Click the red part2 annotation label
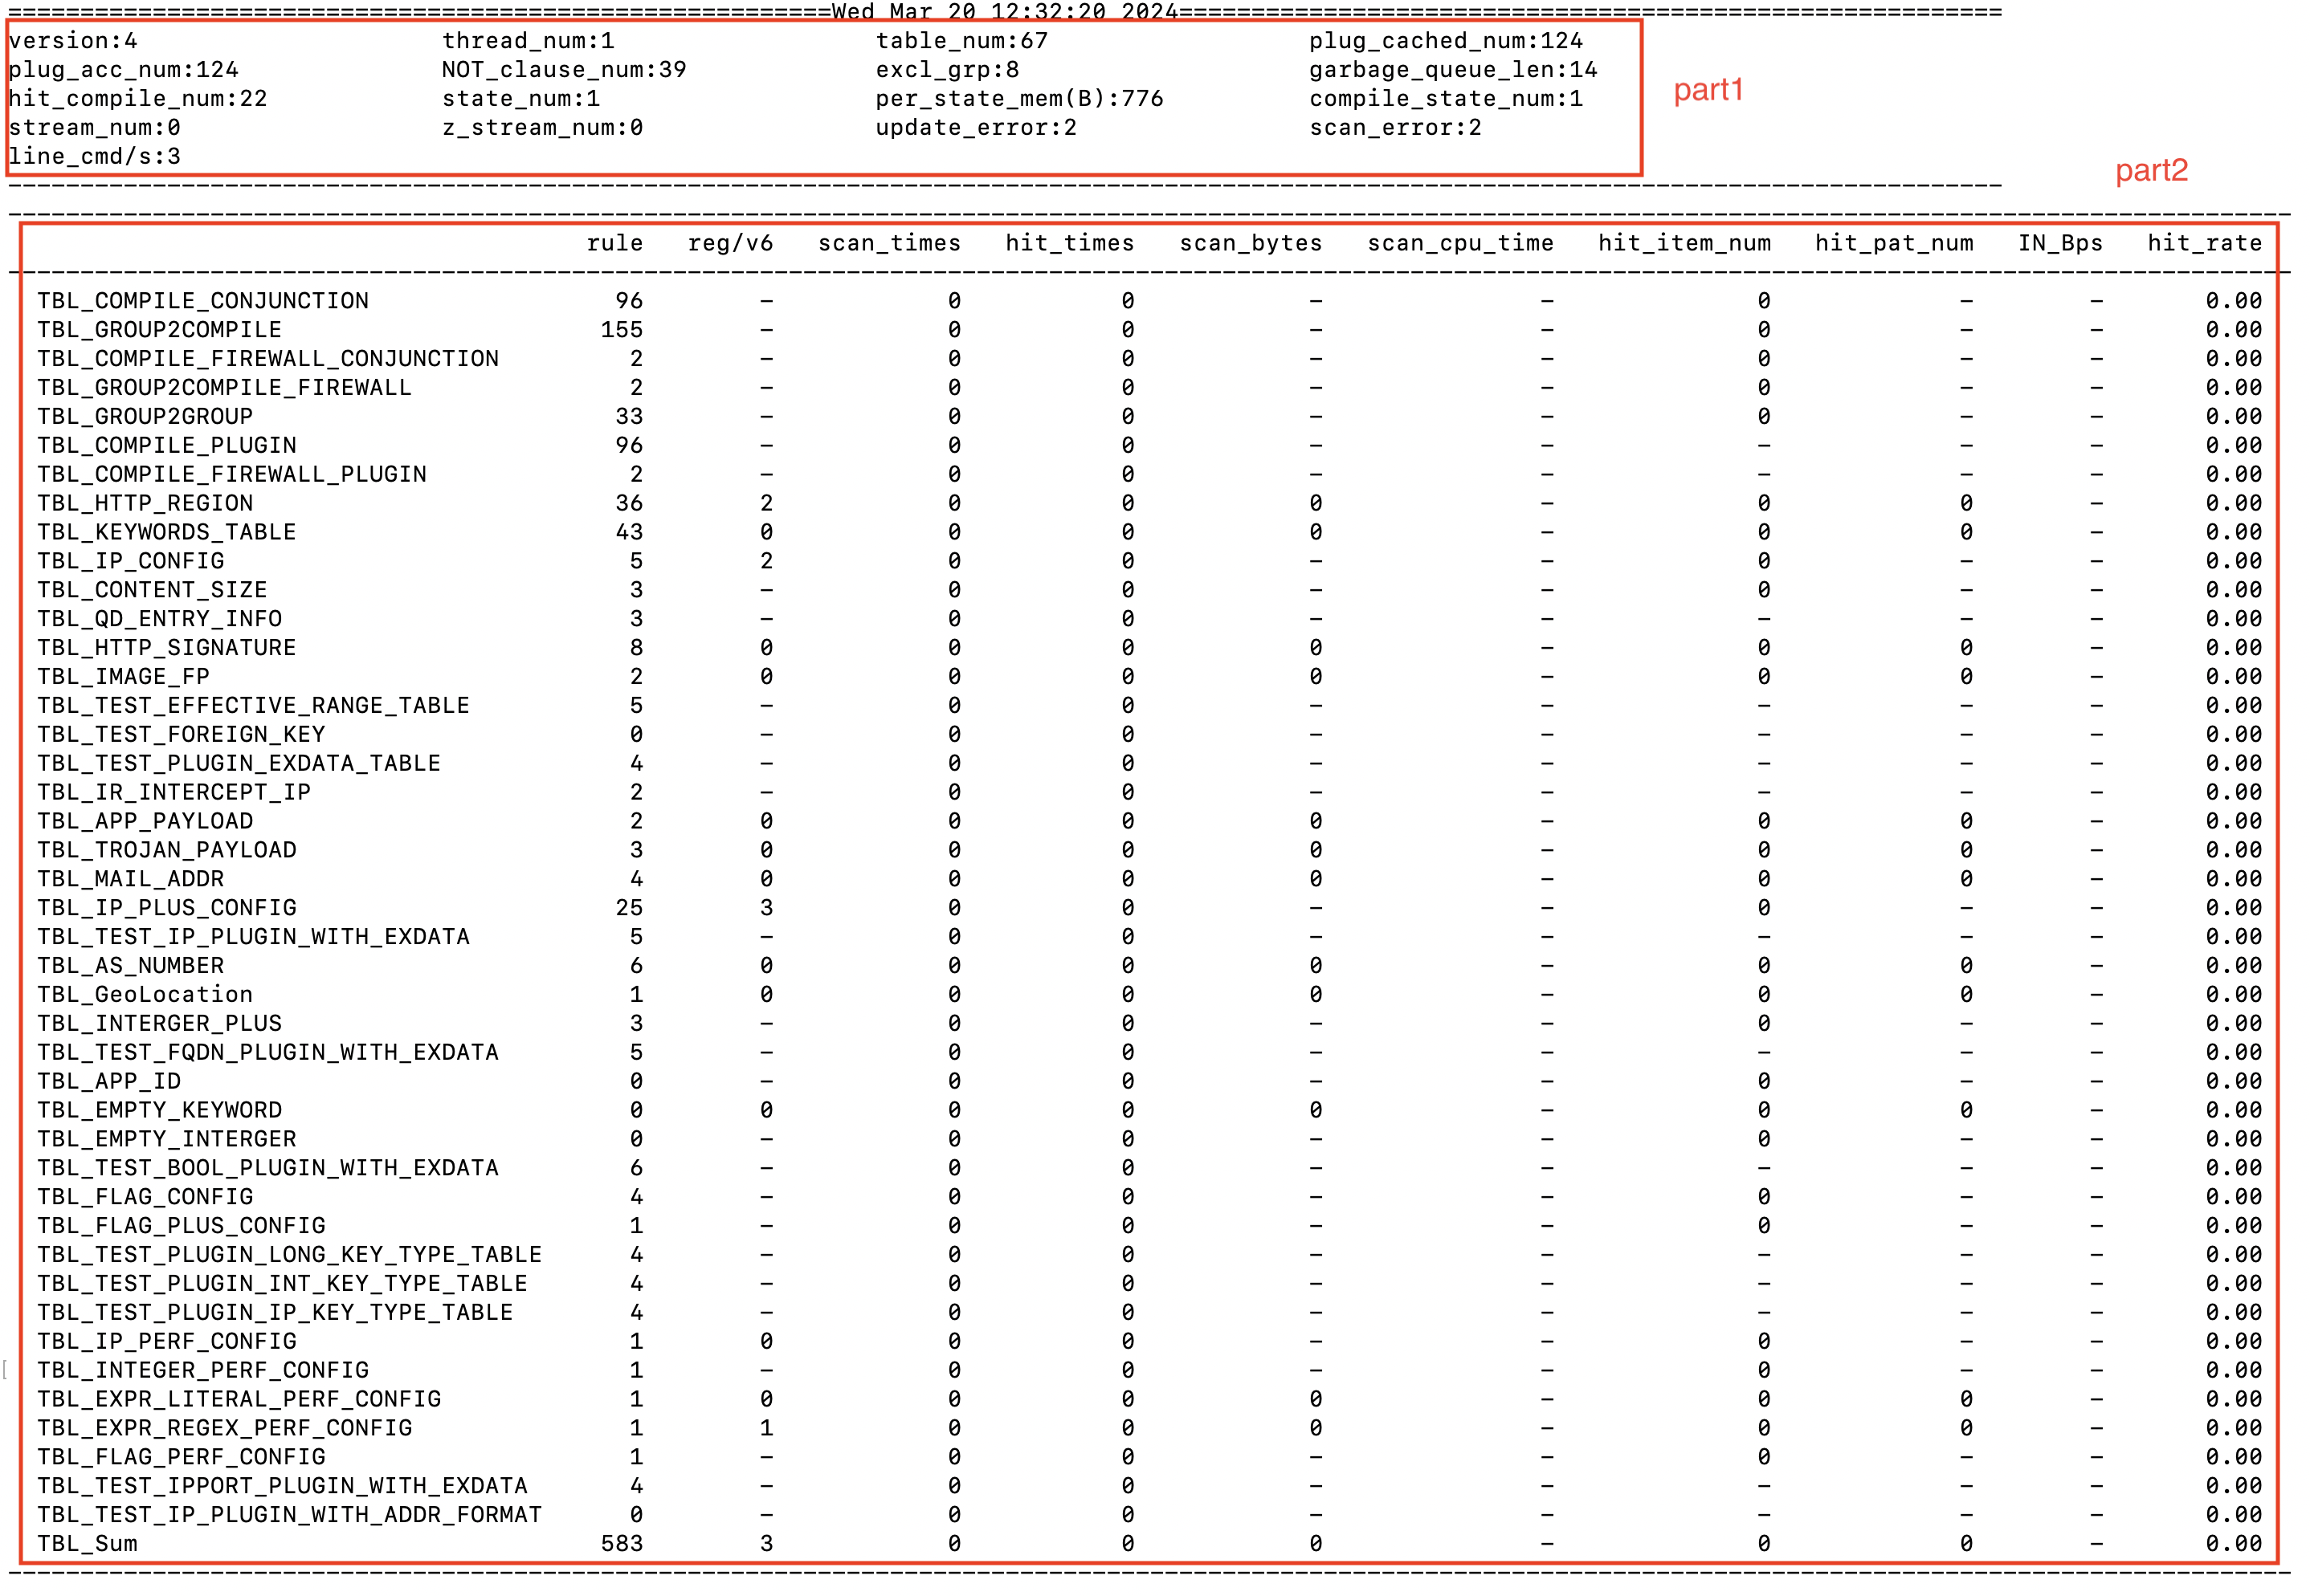 coord(2151,170)
